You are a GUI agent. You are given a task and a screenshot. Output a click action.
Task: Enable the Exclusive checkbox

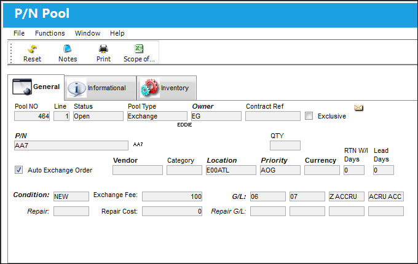[x=309, y=116]
